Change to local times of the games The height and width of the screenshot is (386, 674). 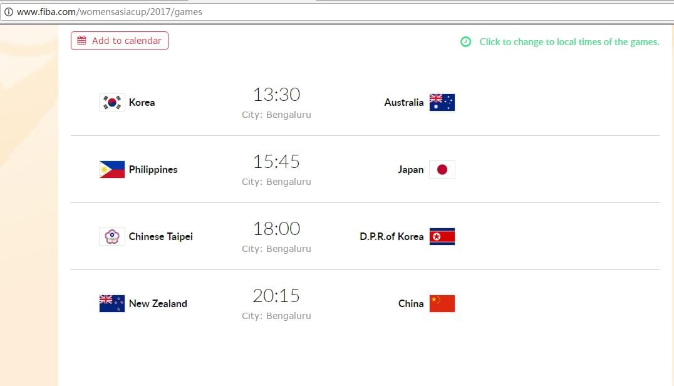[x=569, y=42]
